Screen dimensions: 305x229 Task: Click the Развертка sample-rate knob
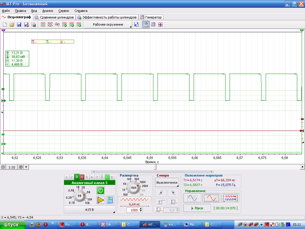133,188
